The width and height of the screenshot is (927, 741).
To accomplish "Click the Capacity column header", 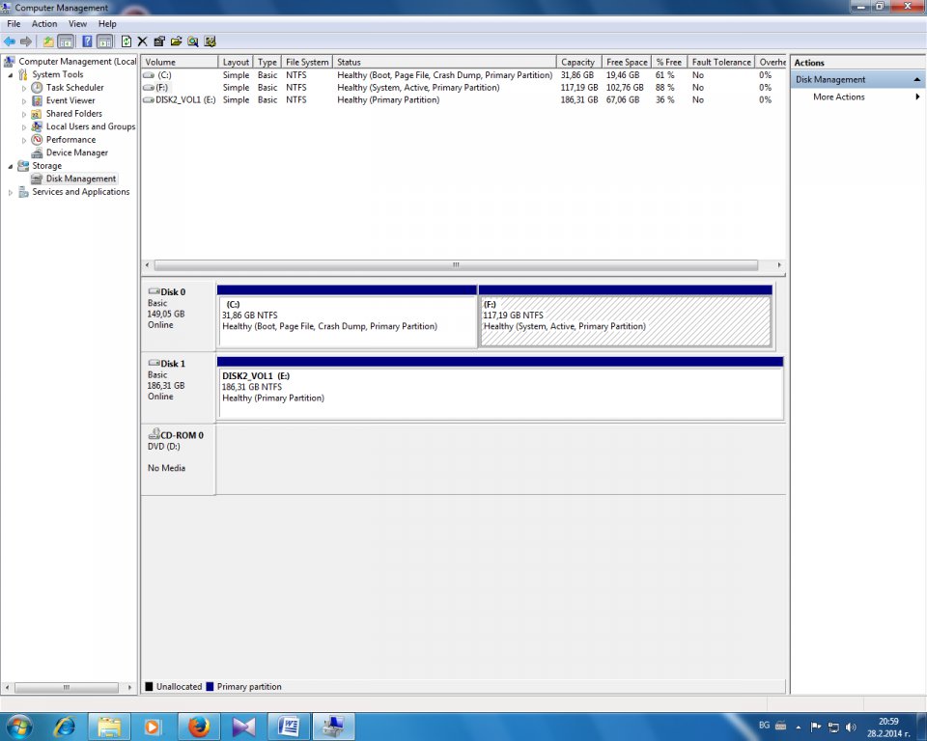I will point(578,62).
